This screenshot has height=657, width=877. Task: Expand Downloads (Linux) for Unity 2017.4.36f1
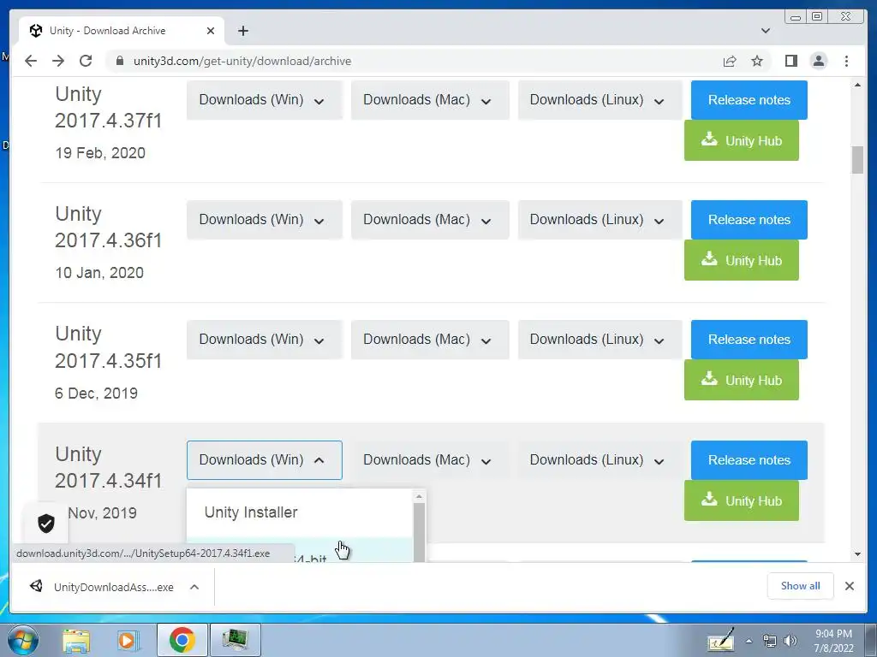coord(600,220)
